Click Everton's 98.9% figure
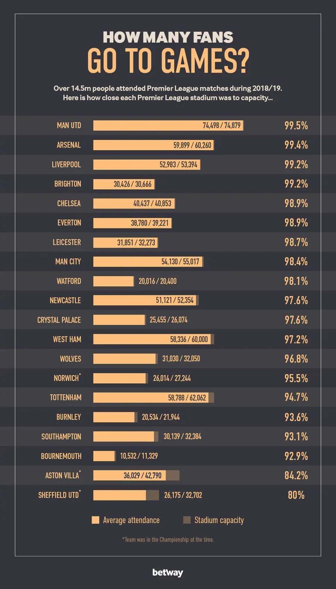The image size is (336, 589). (296, 223)
